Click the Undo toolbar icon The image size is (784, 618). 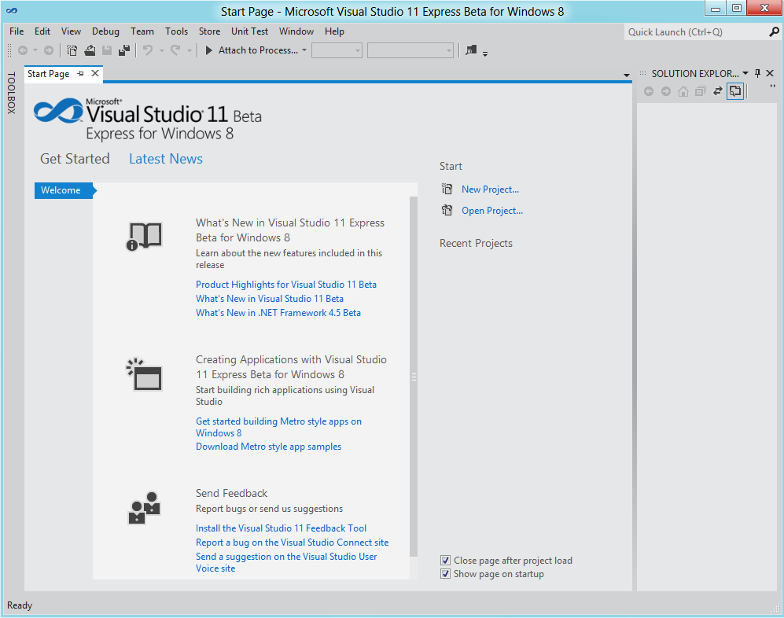(148, 50)
